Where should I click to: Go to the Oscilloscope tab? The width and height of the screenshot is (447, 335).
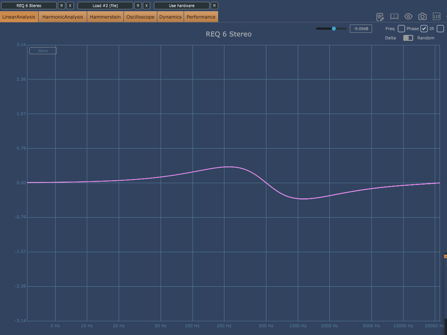pyautogui.click(x=140, y=17)
